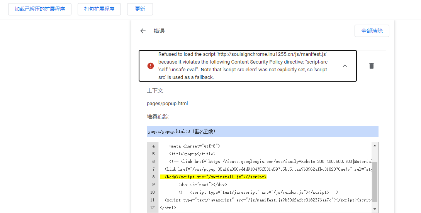Click the pages/popup.html context text
This screenshot has width=421, height=213.
point(167,104)
